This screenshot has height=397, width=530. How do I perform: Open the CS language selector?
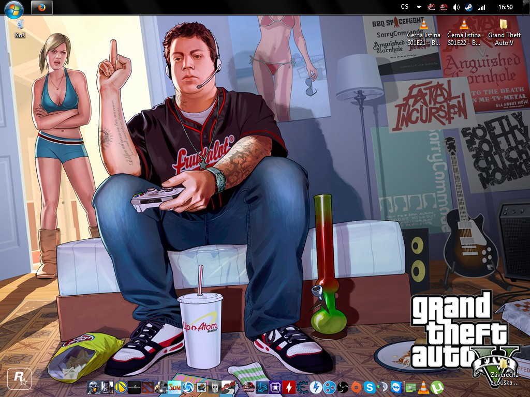click(x=405, y=7)
